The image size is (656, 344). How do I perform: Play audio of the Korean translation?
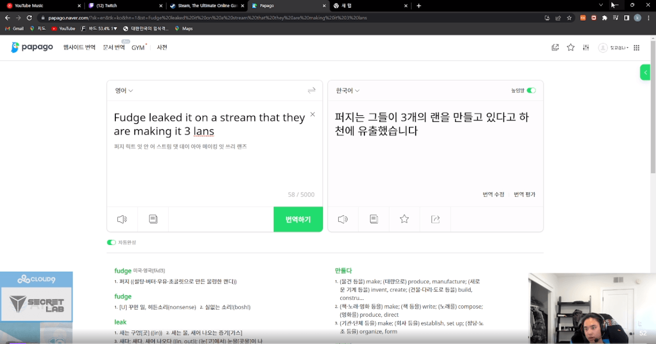coord(343,219)
